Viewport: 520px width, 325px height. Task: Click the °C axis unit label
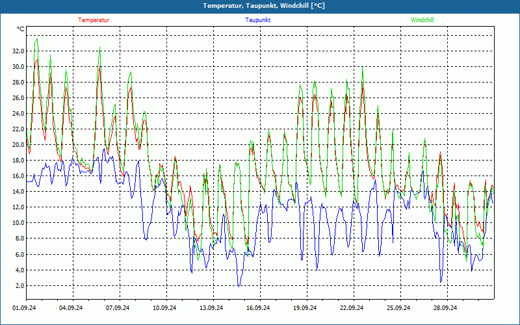pyautogui.click(x=21, y=29)
